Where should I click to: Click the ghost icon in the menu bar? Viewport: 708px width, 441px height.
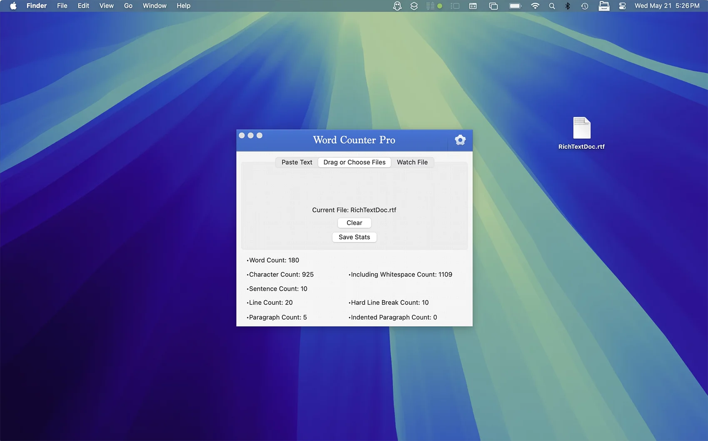[397, 6]
